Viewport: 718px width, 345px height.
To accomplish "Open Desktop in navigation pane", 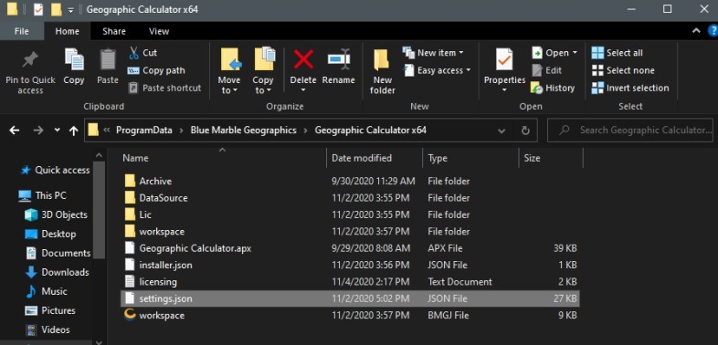I will tap(50, 234).
